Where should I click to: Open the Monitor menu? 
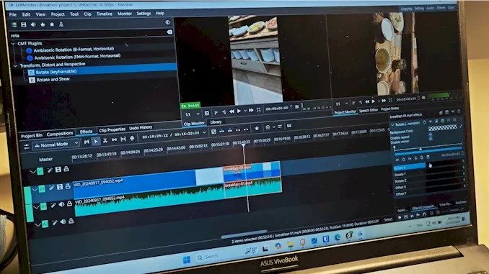click(125, 14)
